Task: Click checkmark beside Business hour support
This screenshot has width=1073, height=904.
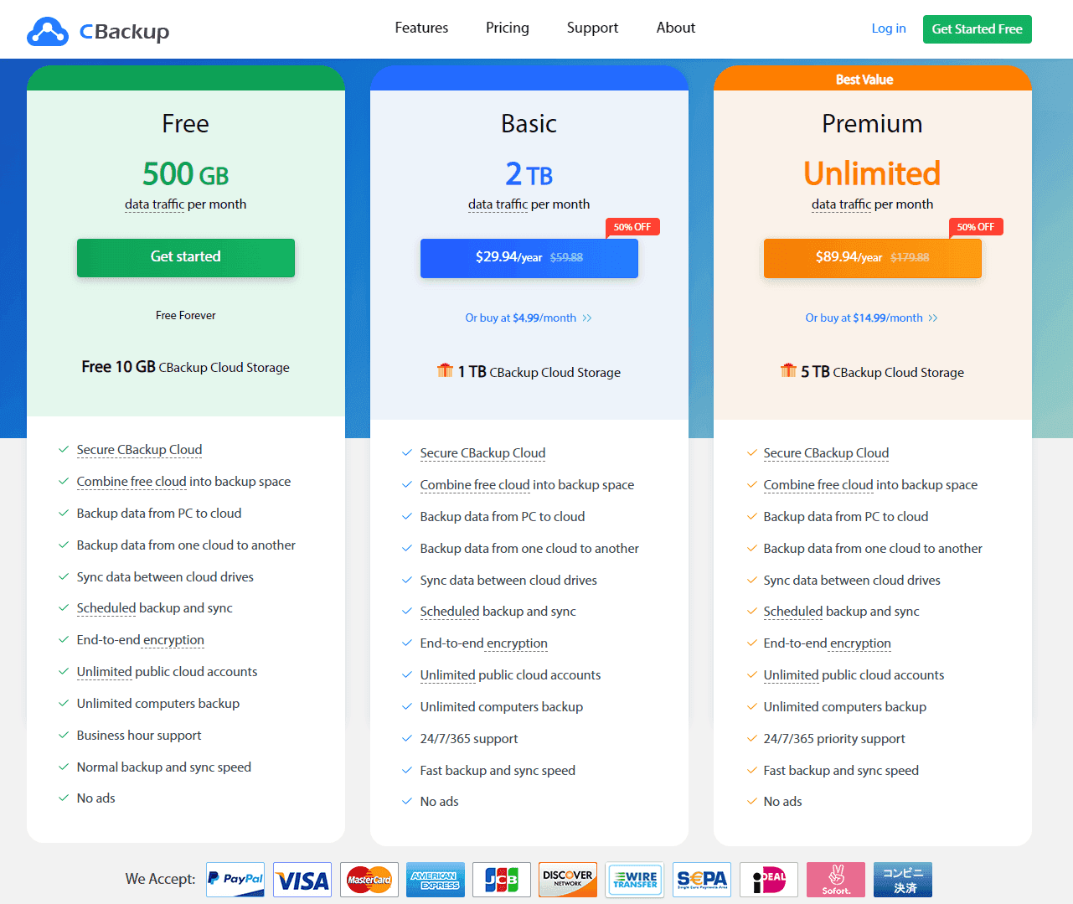Action: click(x=64, y=735)
